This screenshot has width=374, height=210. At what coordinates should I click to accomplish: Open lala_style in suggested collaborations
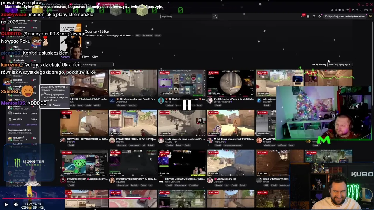tap(23, 139)
